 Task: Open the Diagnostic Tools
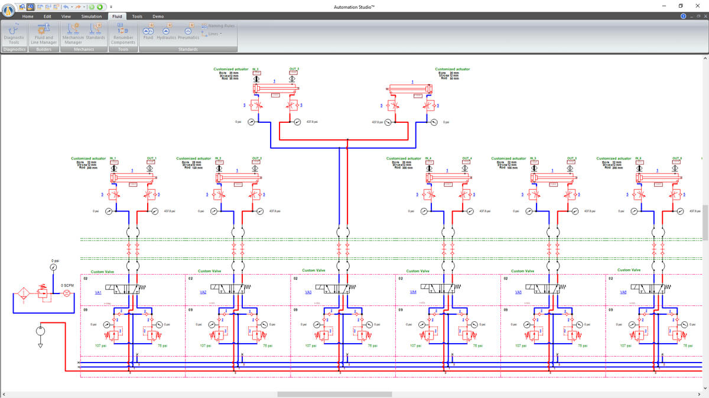(14, 33)
